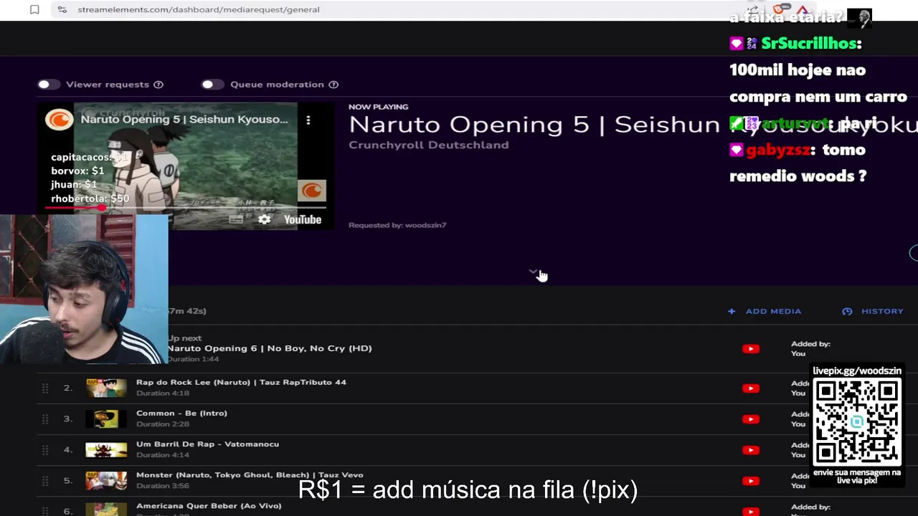This screenshot has height=516, width=918.
Task: Toggle subtitles icon in the YouTube player
Action: point(236,219)
